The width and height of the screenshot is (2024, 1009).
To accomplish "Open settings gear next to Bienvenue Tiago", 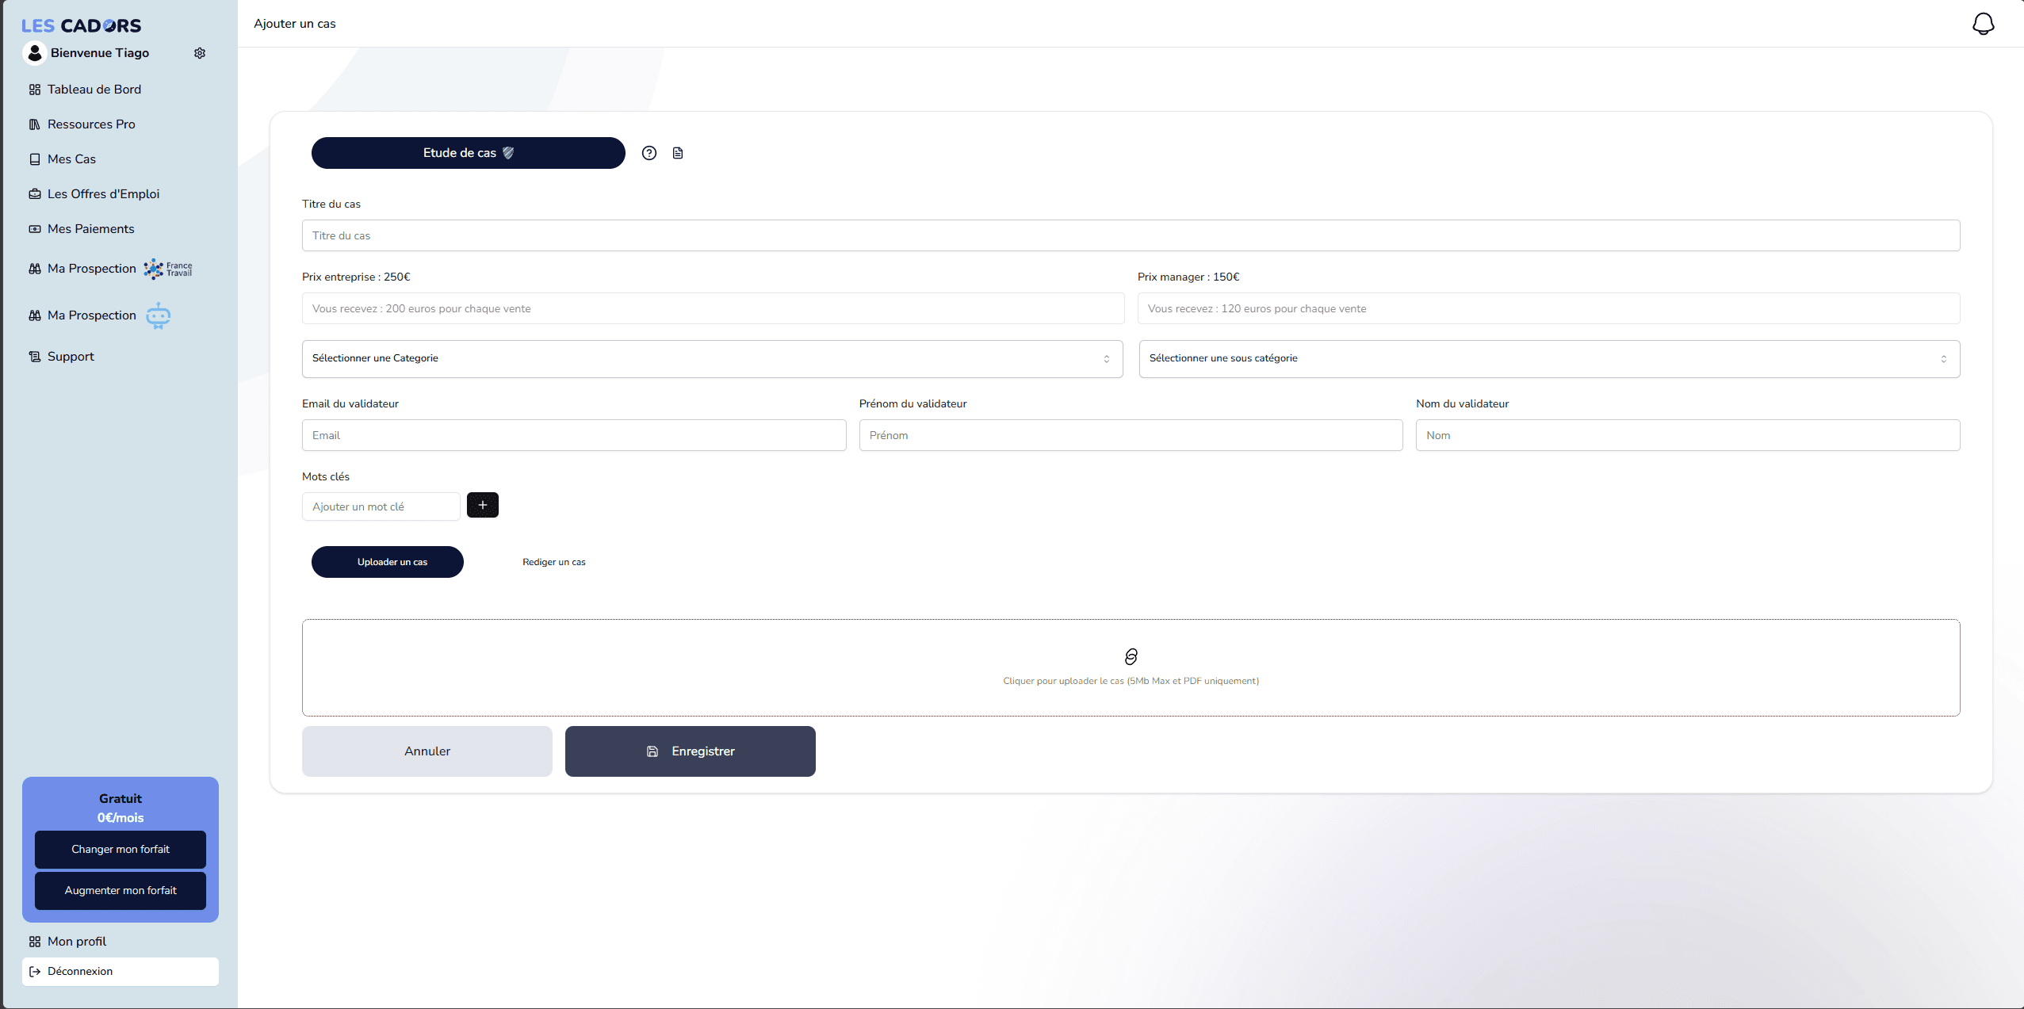I will click(200, 53).
